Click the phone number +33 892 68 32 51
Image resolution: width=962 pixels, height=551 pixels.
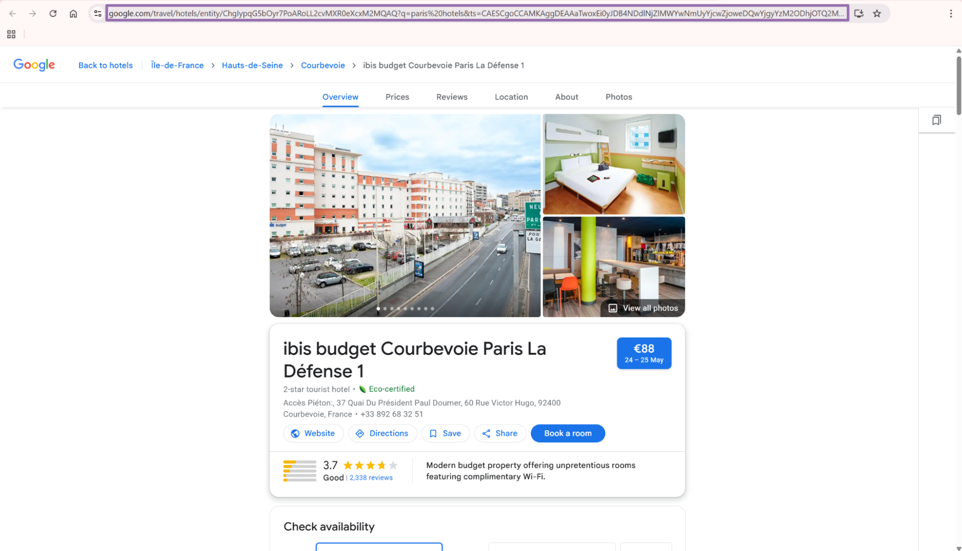coord(392,414)
